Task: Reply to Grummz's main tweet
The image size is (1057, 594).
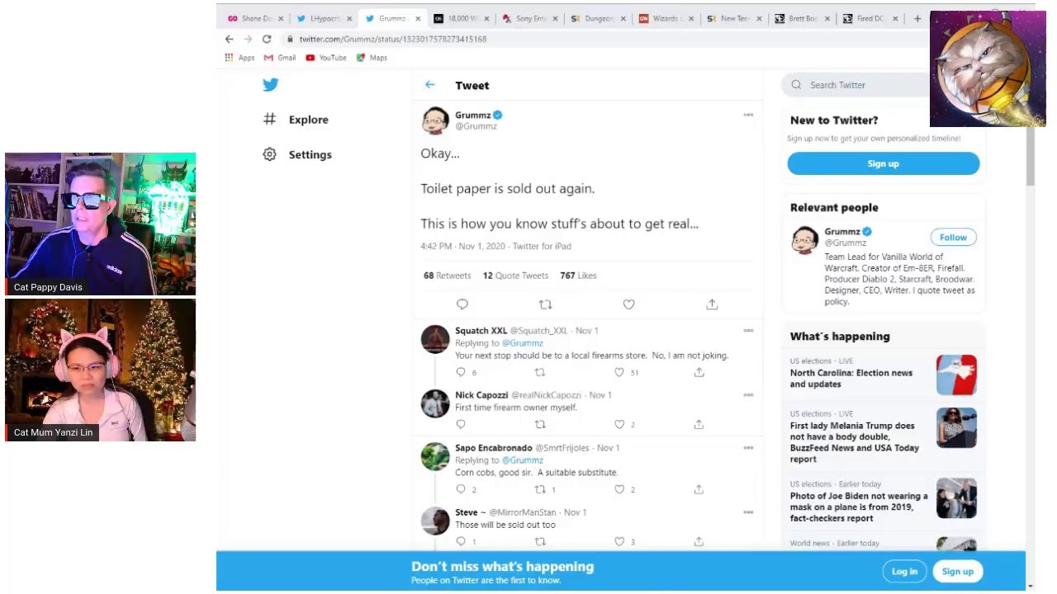Action: (462, 304)
